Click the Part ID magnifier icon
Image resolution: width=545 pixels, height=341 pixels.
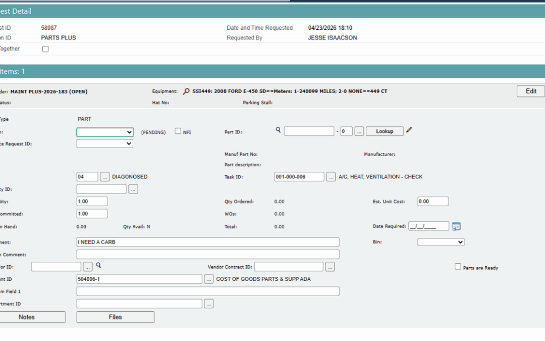point(278,130)
